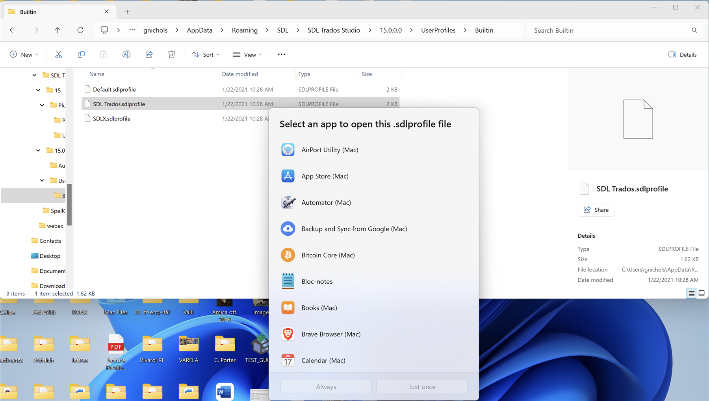Switch to details list view icon
Screen dimensions: 709x401
coord(691,294)
